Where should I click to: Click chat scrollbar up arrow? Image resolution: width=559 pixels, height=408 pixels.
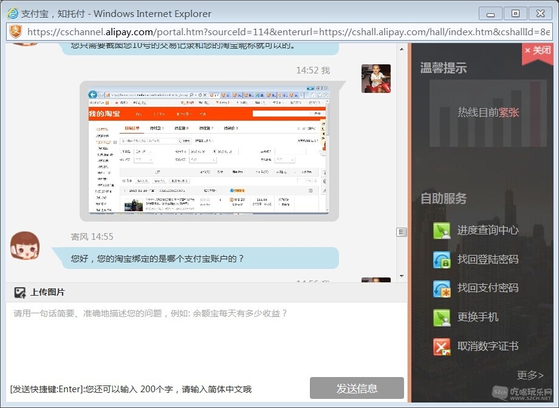tap(402, 49)
